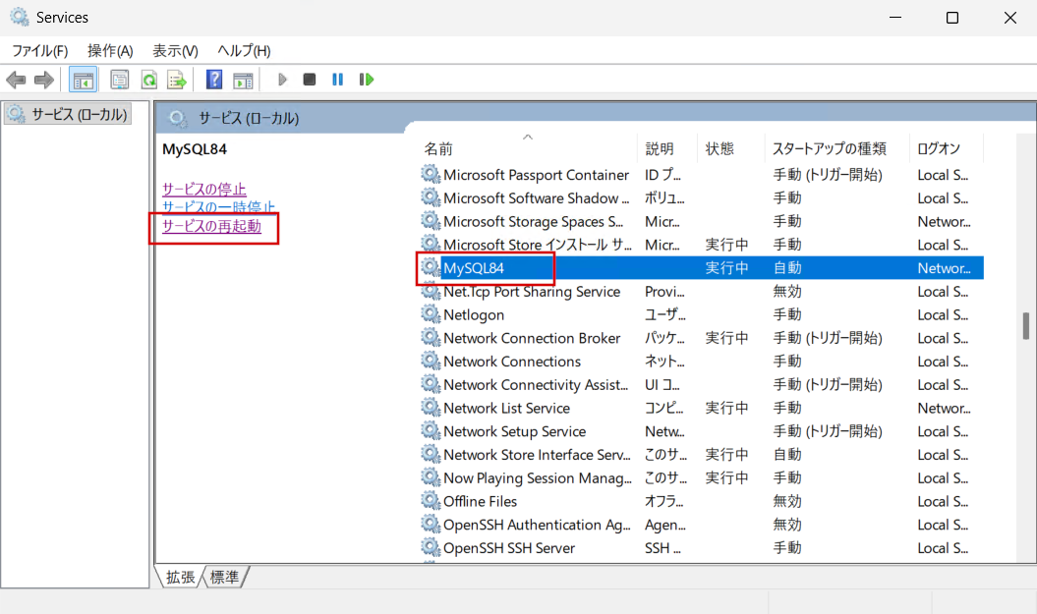Select Network Connection Broker service
The height and width of the screenshot is (614, 1037).
pyautogui.click(x=532, y=338)
